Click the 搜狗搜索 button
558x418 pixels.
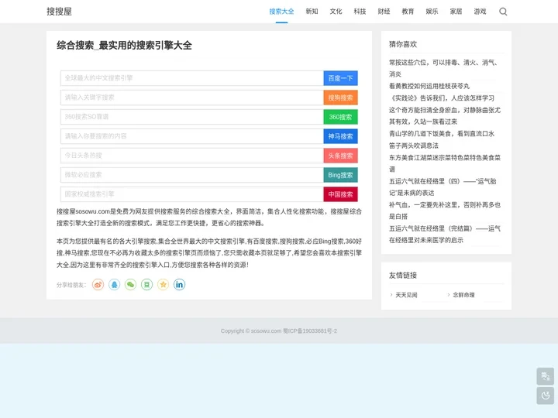tap(340, 98)
